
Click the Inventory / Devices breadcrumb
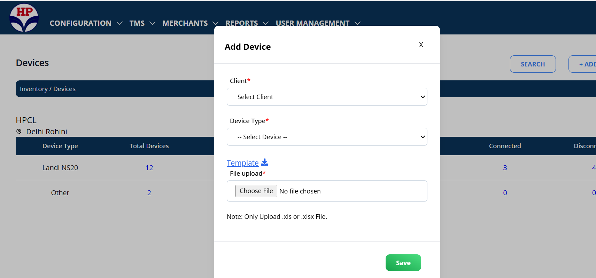pos(48,89)
